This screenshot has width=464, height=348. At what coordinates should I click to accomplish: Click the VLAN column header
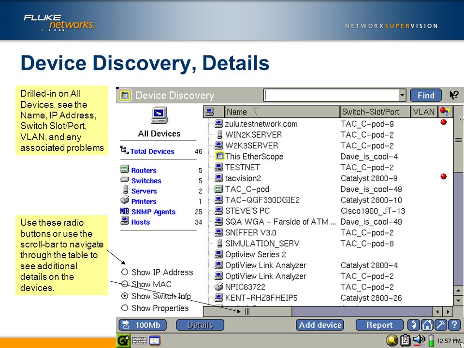(424, 112)
